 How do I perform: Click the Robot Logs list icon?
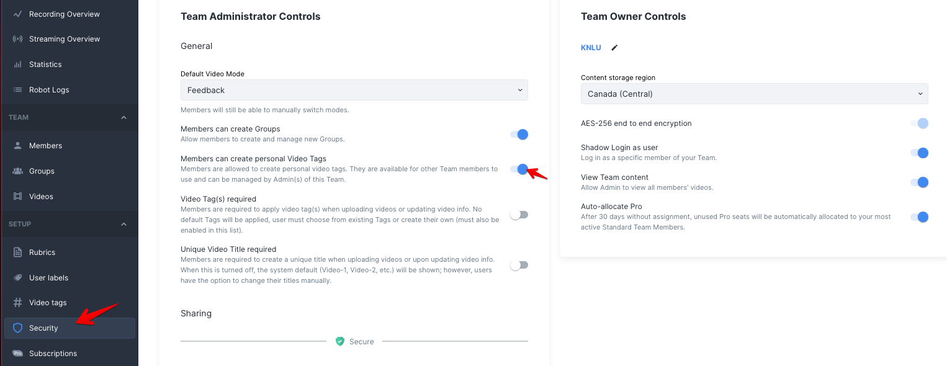(x=17, y=90)
